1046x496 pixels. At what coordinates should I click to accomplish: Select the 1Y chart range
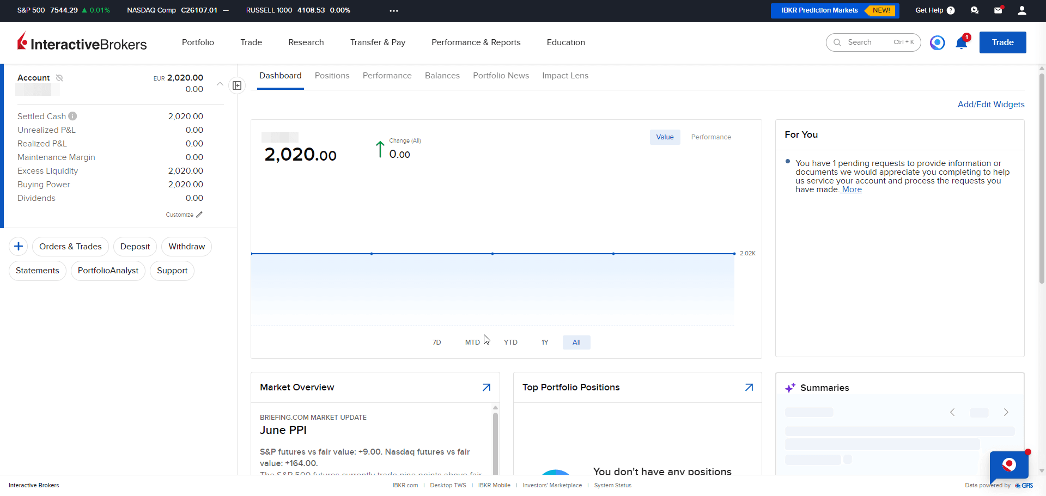click(545, 342)
